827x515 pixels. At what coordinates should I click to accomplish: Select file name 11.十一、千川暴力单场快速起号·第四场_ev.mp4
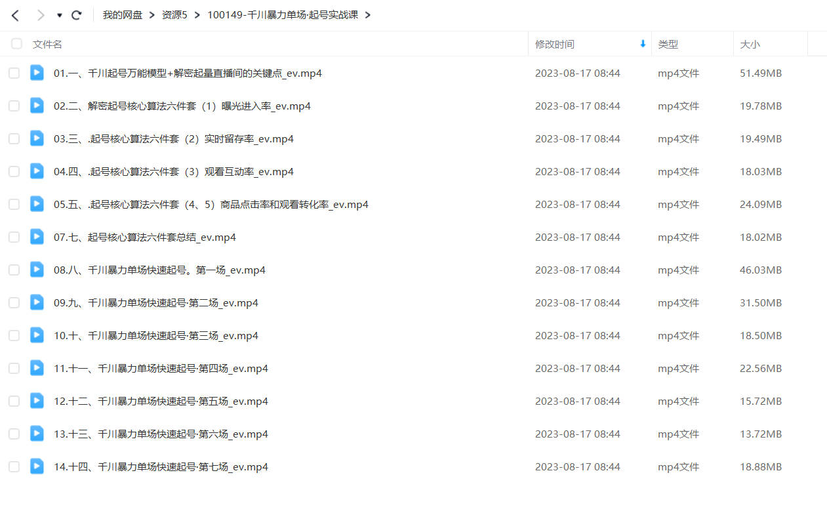(x=161, y=368)
